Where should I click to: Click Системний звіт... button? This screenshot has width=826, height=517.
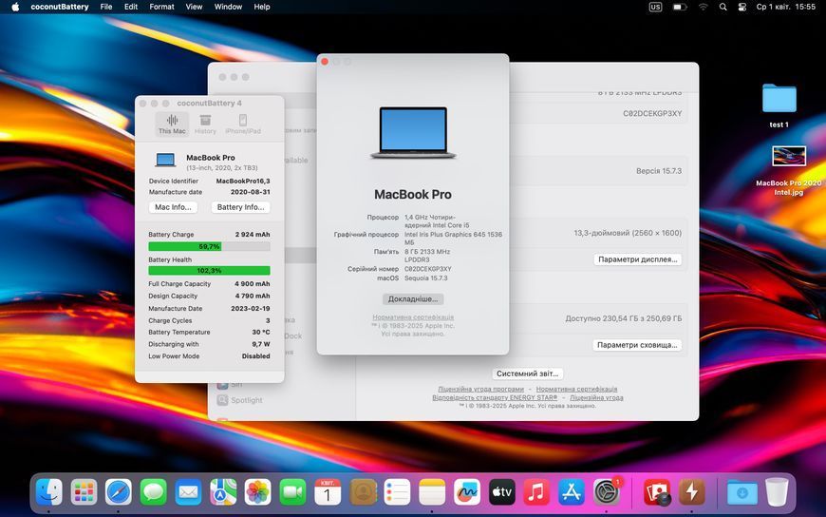click(527, 373)
